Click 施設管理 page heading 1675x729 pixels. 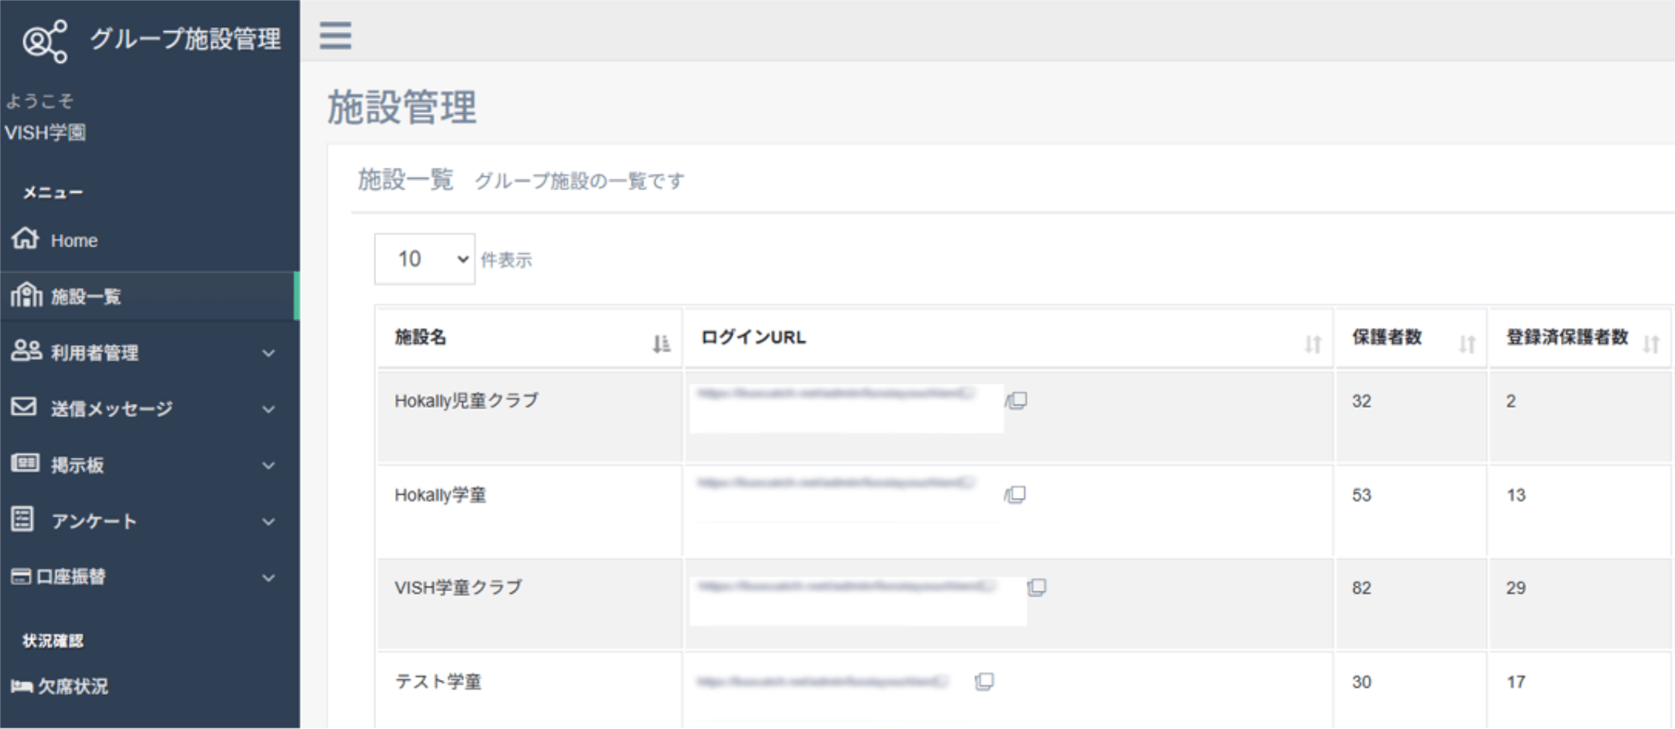click(402, 107)
